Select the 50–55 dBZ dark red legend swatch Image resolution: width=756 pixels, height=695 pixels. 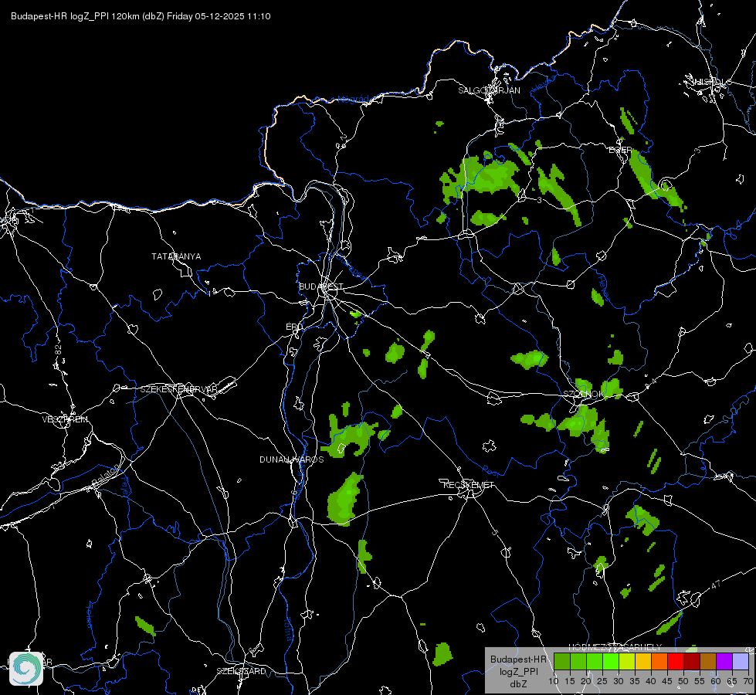coord(692,661)
